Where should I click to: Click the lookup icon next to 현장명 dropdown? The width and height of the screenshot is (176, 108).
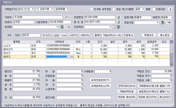click(62, 27)
